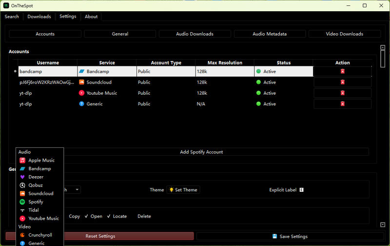Jump to Audio Downloads section
Image resolution: width=390 pixels, height=246 pixels.
click(x=195, y=34)
